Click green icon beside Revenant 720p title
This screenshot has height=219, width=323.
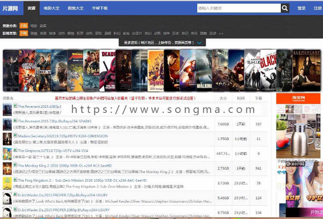click(16, 121)
